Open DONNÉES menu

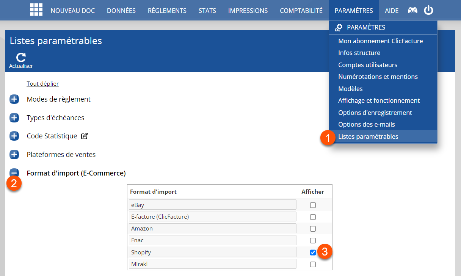(121, 11)
